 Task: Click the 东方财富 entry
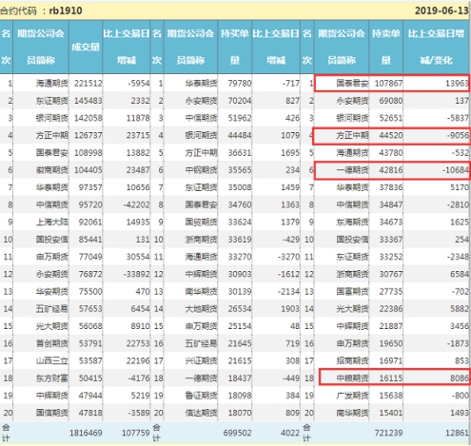(51, 378)
